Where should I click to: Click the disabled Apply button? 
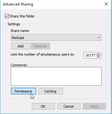94,106
